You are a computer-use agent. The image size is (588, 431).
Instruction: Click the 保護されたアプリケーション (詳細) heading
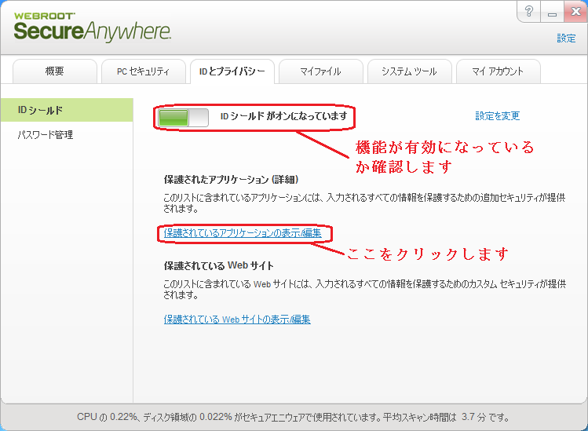tap(231, 180)
